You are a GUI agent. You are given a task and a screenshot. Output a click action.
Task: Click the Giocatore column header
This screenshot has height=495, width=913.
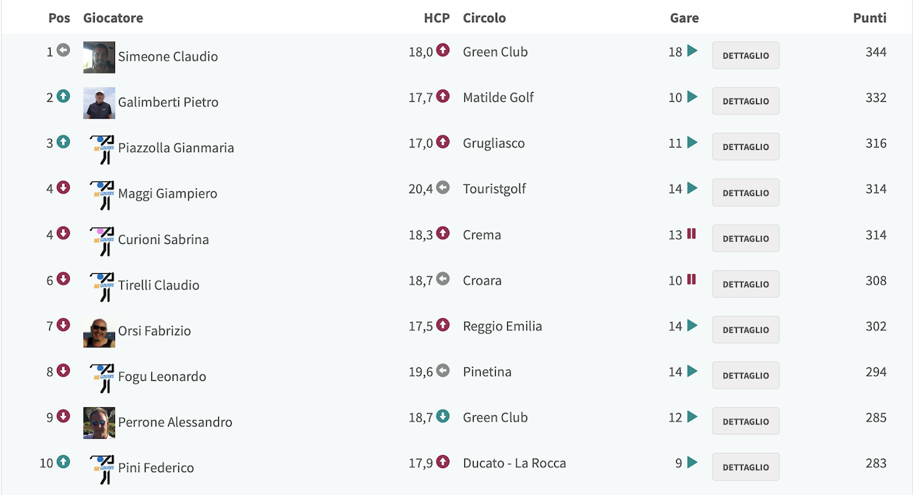(113, 18)
